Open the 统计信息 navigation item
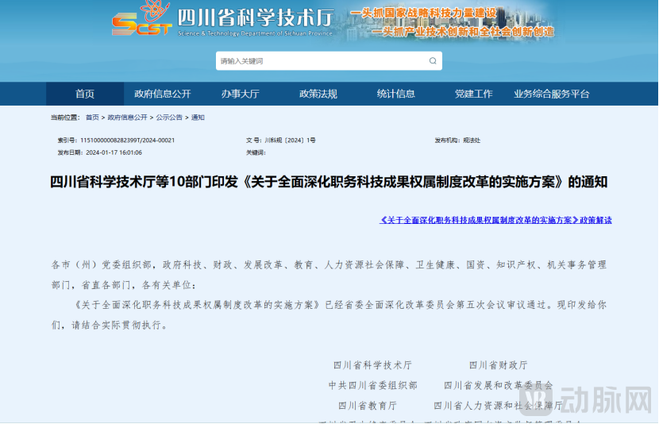This screenshot has height=424, width=659. [x=395, y=94]
